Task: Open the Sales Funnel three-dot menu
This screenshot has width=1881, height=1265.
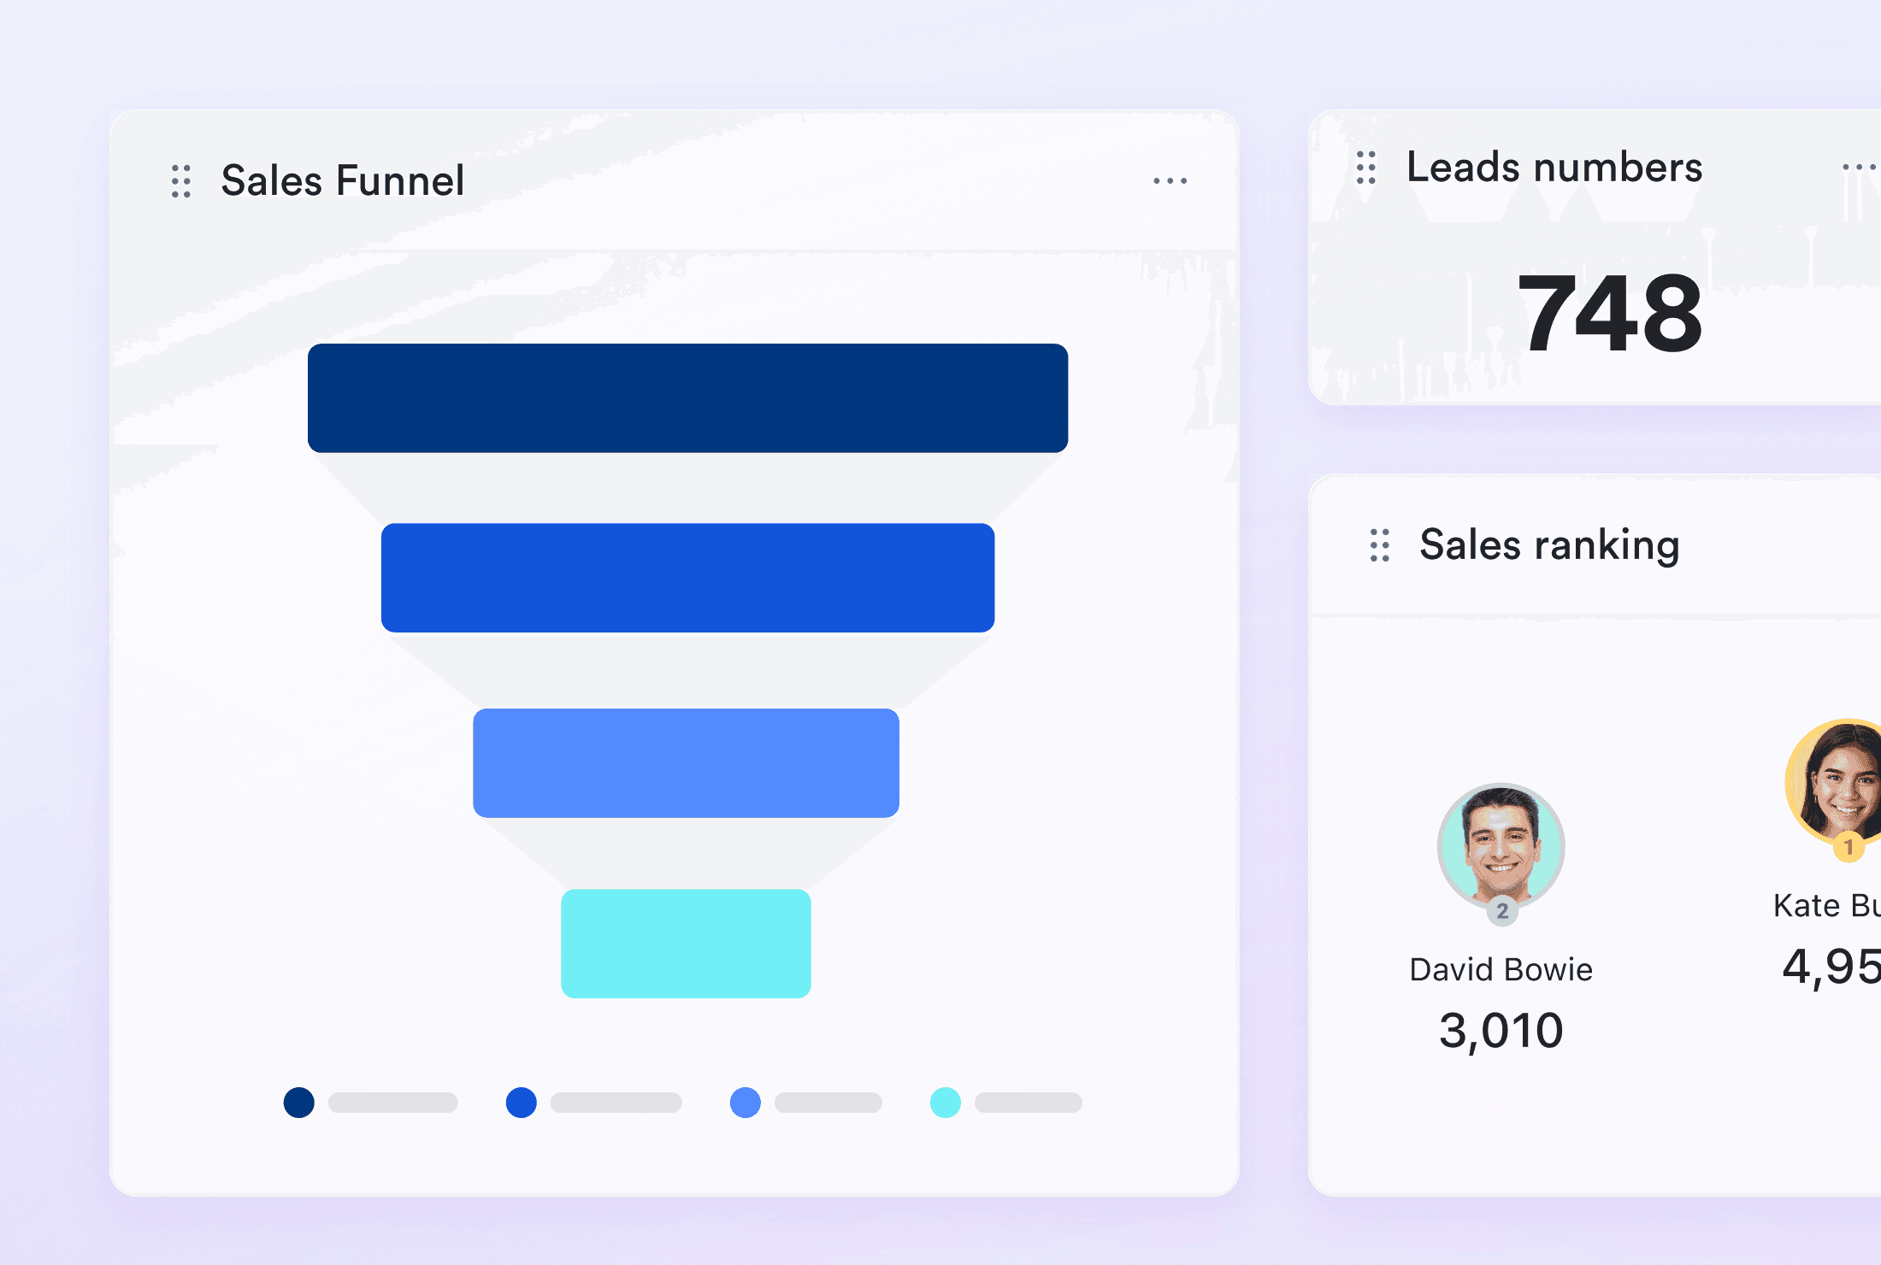Action: point(1170,181)
